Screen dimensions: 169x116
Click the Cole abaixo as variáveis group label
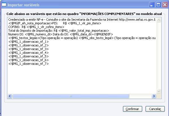[x=84, y=14]
